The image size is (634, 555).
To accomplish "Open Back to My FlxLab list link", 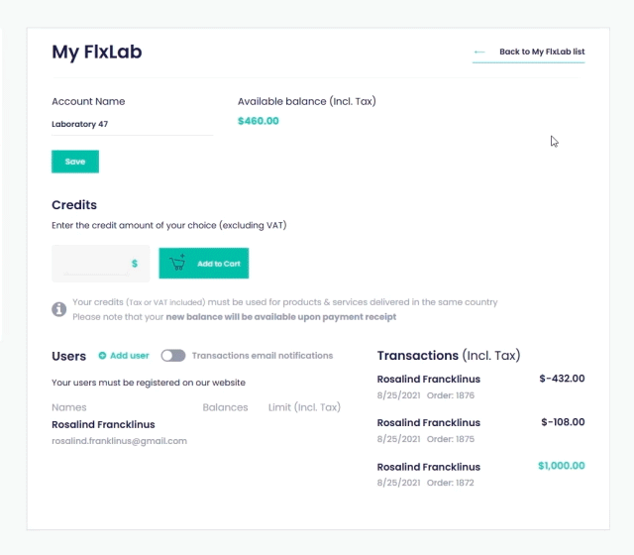I will pyautogui.click(x=529, y=52).
